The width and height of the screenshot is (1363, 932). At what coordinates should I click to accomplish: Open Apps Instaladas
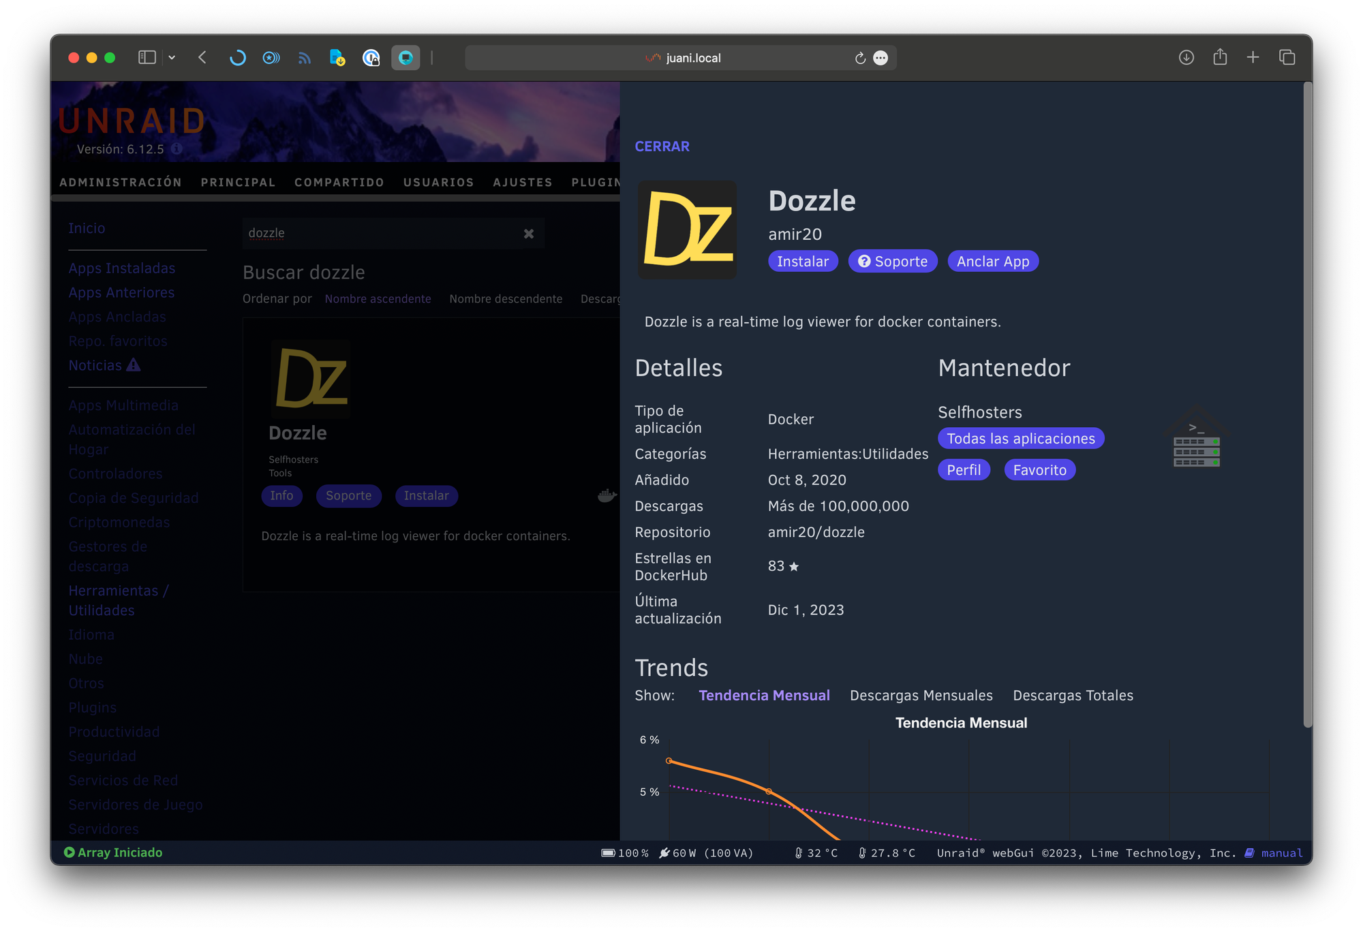(122, 268)
